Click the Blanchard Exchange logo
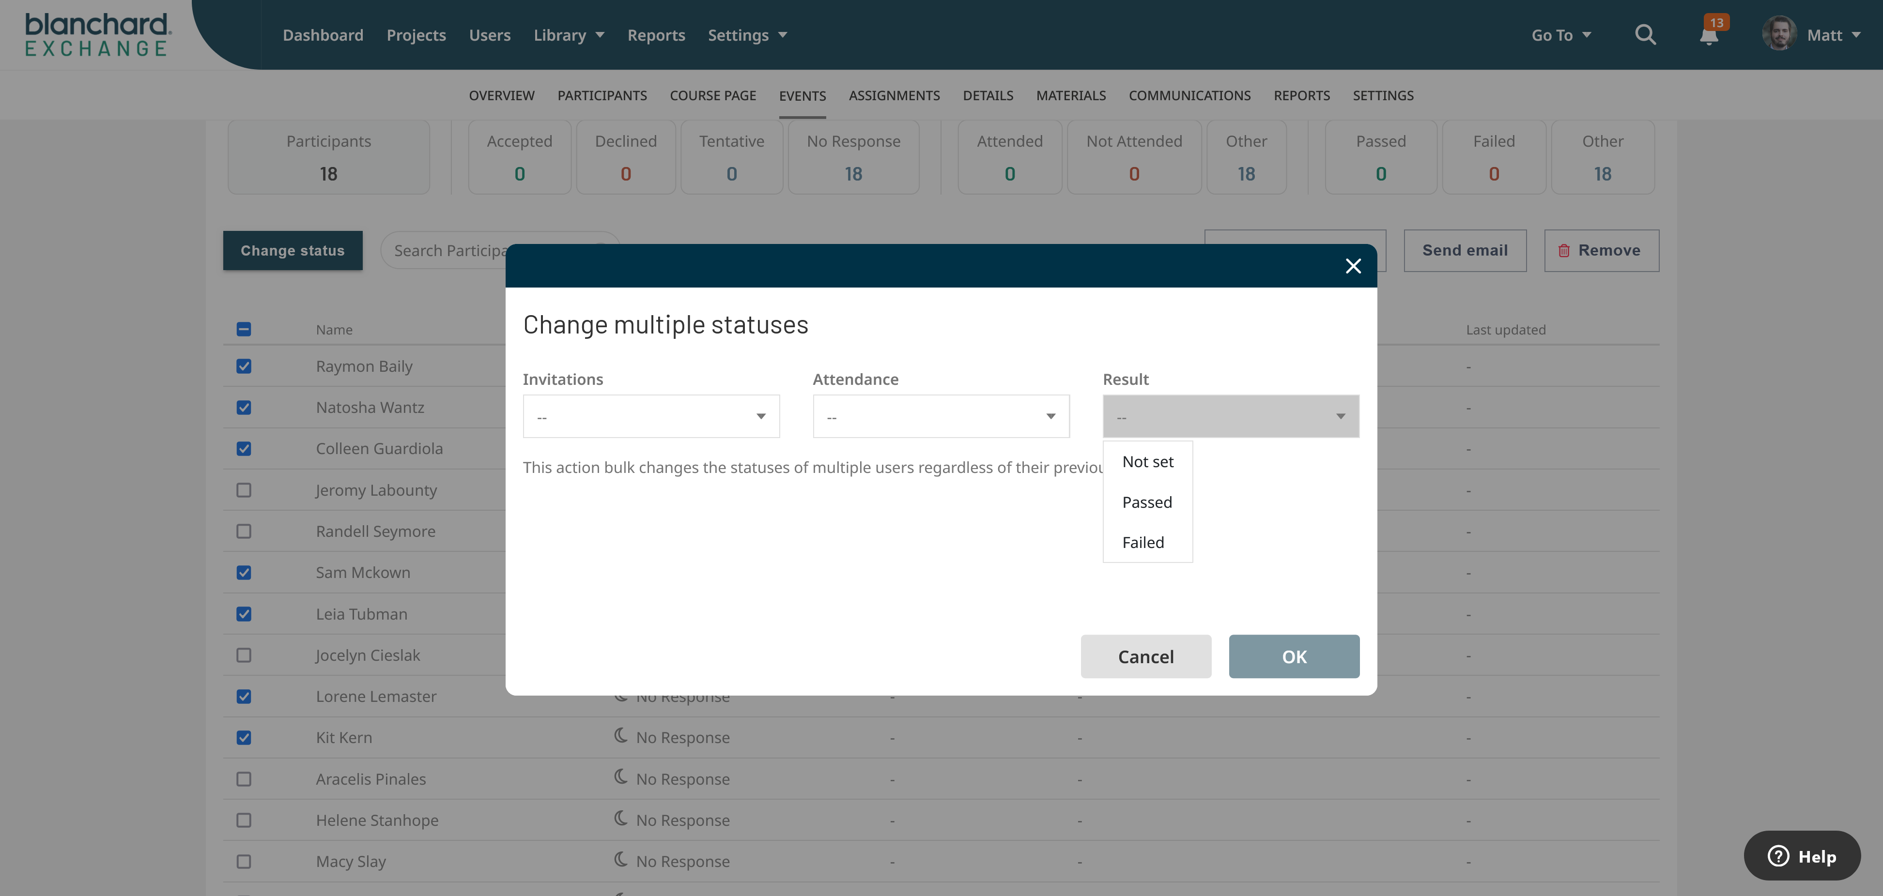The image size is (1883, 896). pos(98,34)
